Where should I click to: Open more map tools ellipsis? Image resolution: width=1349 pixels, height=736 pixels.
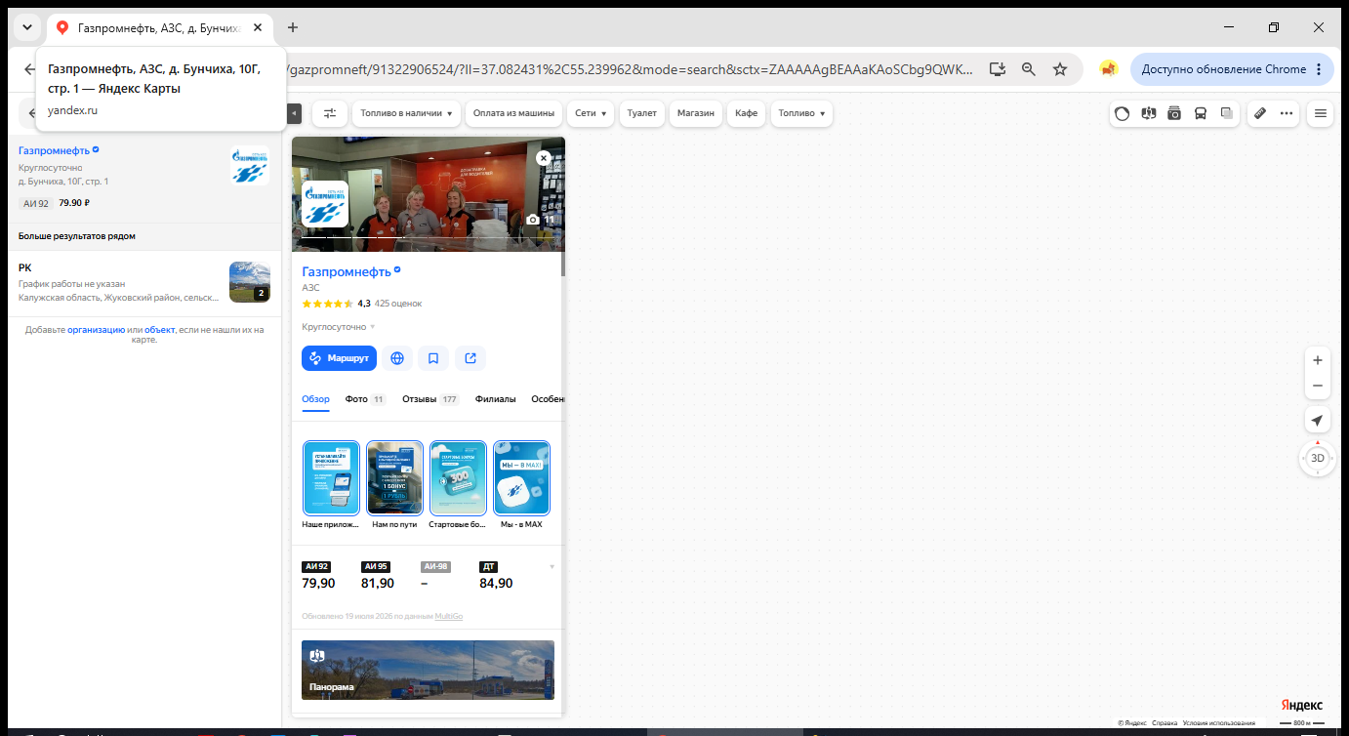[x=1287, y=113]
